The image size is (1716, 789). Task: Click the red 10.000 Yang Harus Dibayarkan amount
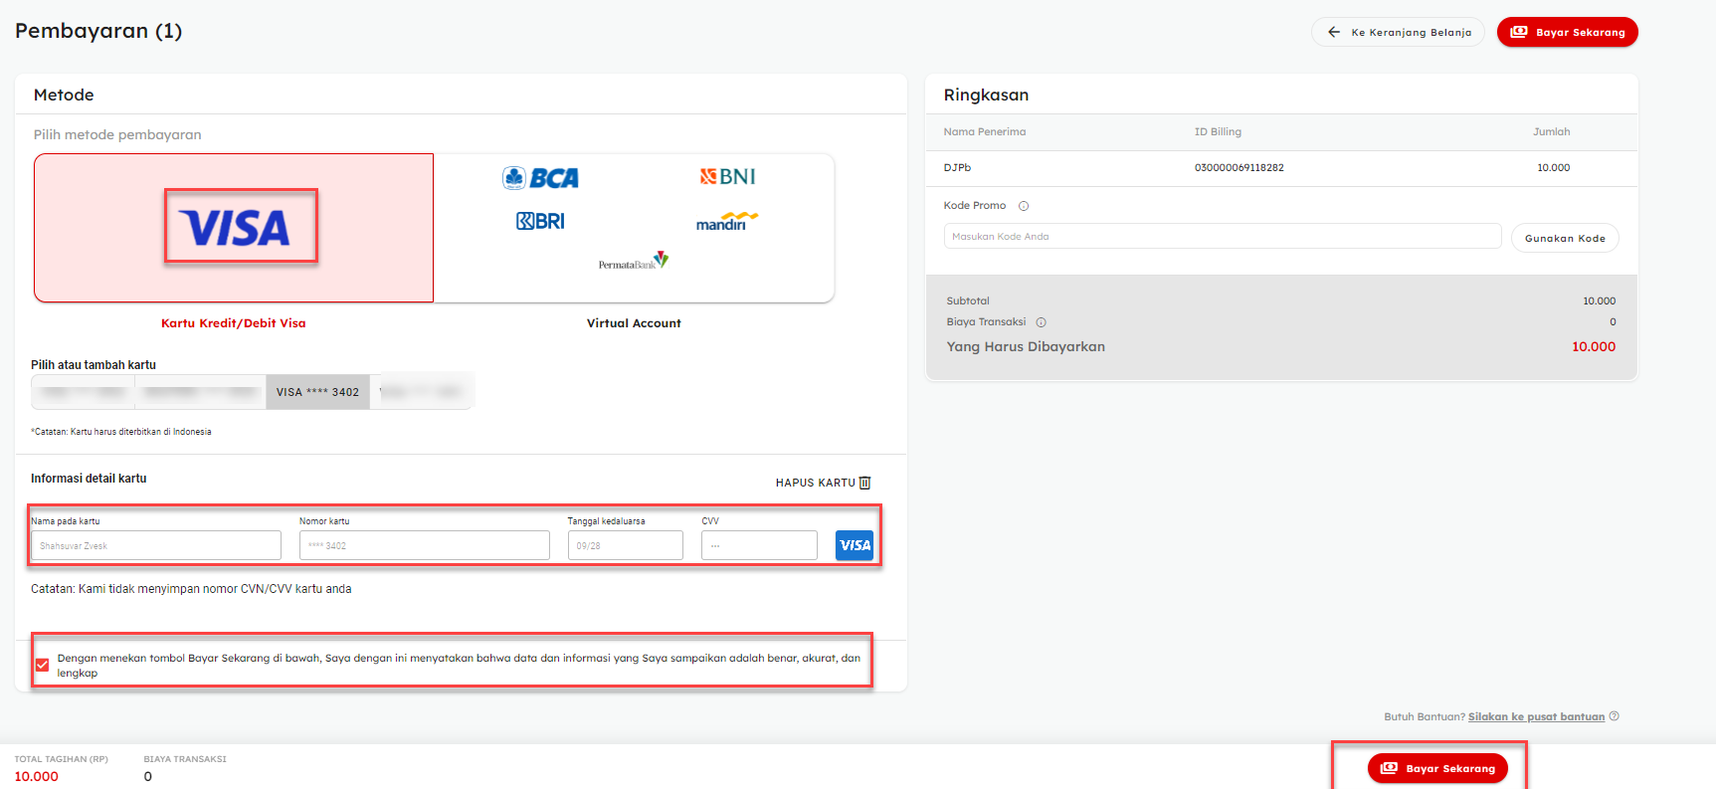1594,346
